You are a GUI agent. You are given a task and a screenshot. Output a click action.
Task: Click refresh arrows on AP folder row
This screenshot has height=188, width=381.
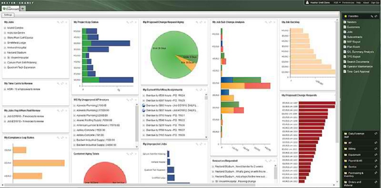376,143
